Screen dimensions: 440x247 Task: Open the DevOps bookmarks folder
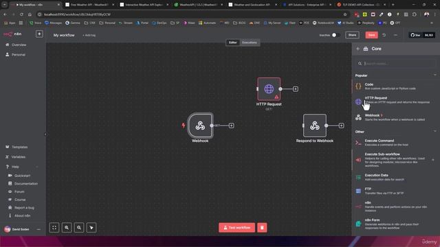pyautogui.click(x=159, y=23)
